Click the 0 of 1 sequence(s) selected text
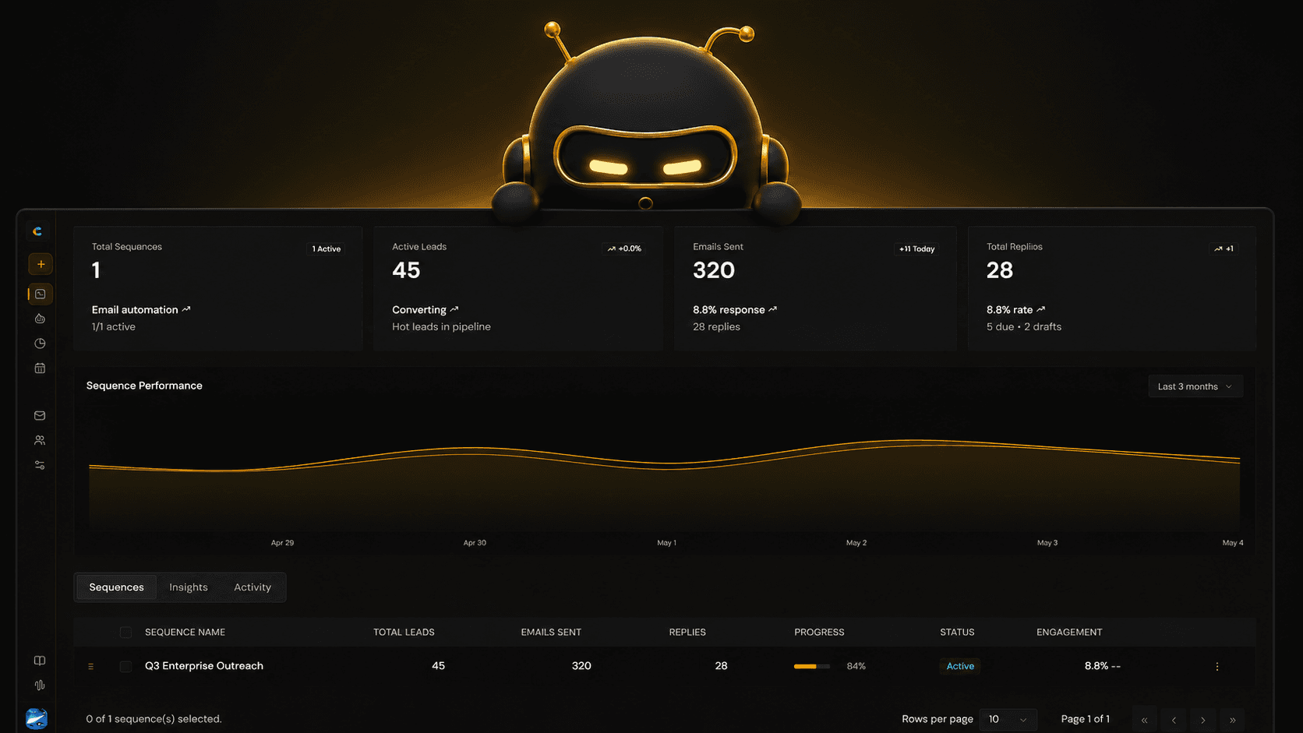This screenshot has width=1303, height=733. coord(154,719)
